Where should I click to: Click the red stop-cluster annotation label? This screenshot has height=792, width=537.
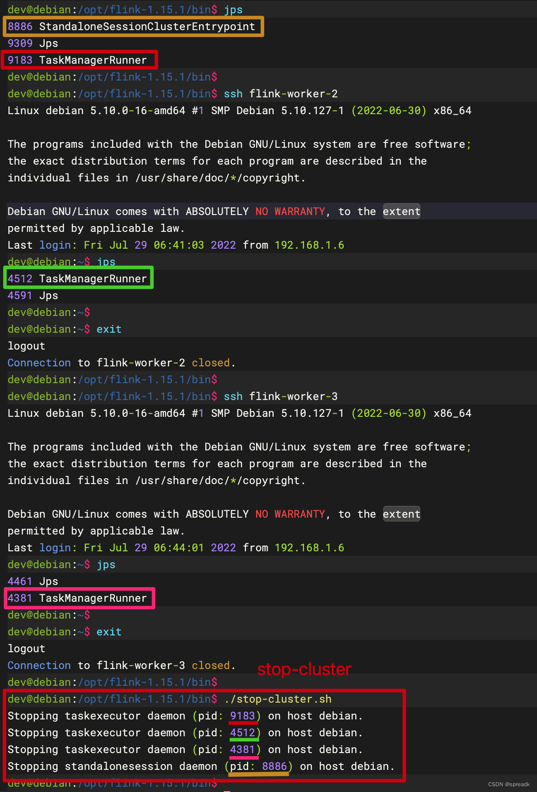pos(304,669)
